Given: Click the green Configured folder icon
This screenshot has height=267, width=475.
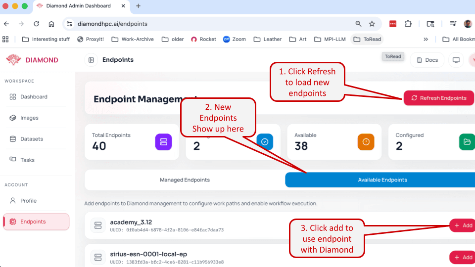Looking at the screenshot, I should pos(467,142).
